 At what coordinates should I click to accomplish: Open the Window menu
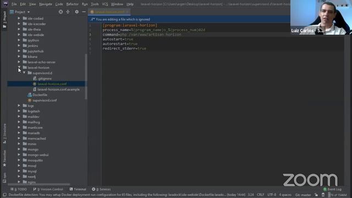117,4
